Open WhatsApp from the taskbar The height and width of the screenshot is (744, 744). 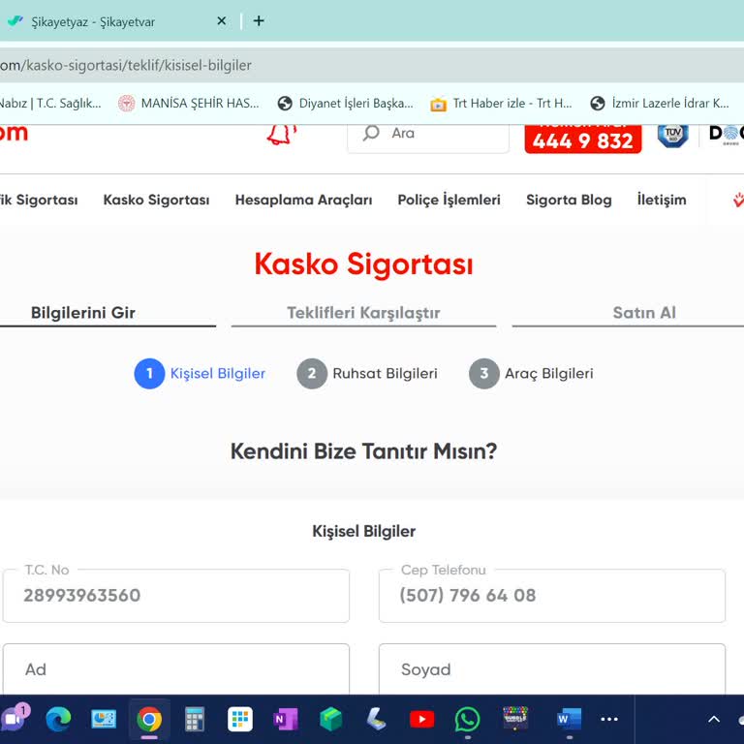[x=467, y=720]
